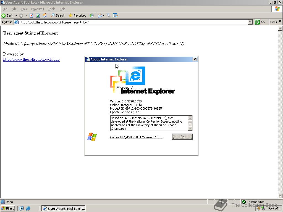283x212 pixels.
Task: Open the thecollectionbook.info hyperlink
Action: click(32, 59)
